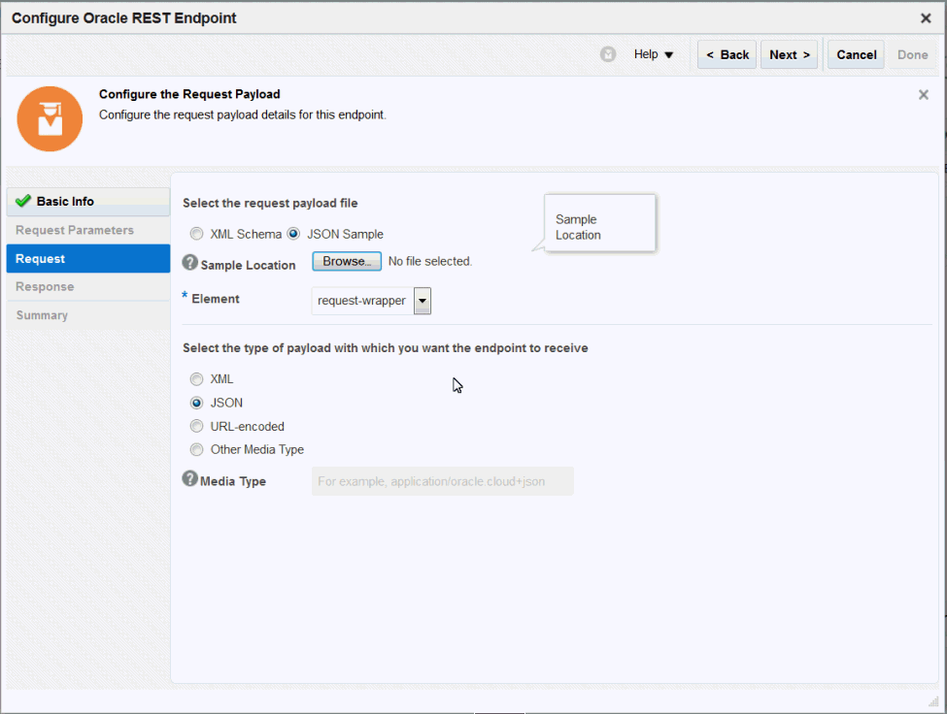
Task: Click Browse to choose sample file
Action: [x=347, y=261]
